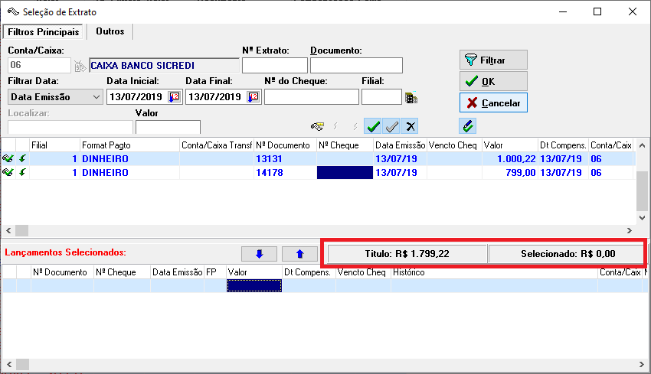Open the Data Final calendar picker
The height and width of the screenshot is (374, 651).
(253, 97)
